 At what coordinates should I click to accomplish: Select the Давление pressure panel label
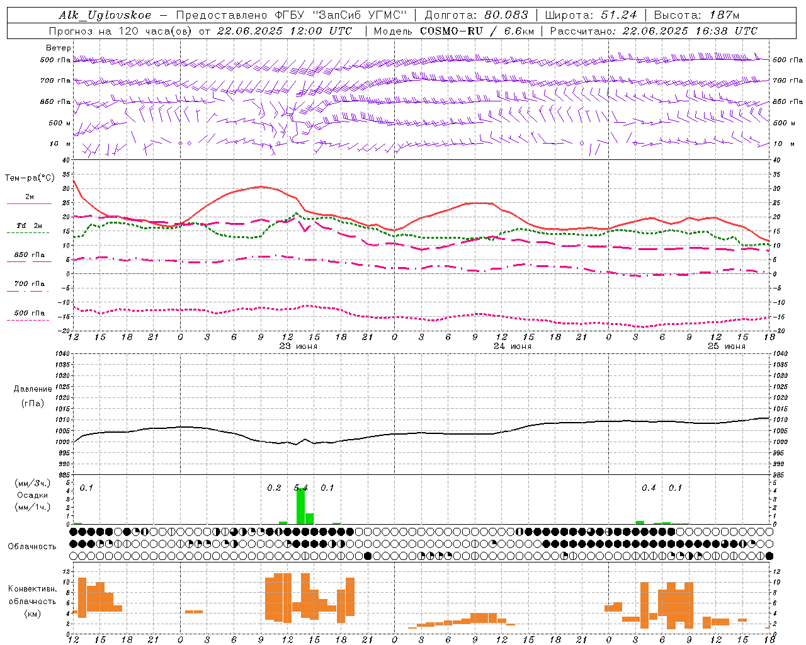[32, 389]
